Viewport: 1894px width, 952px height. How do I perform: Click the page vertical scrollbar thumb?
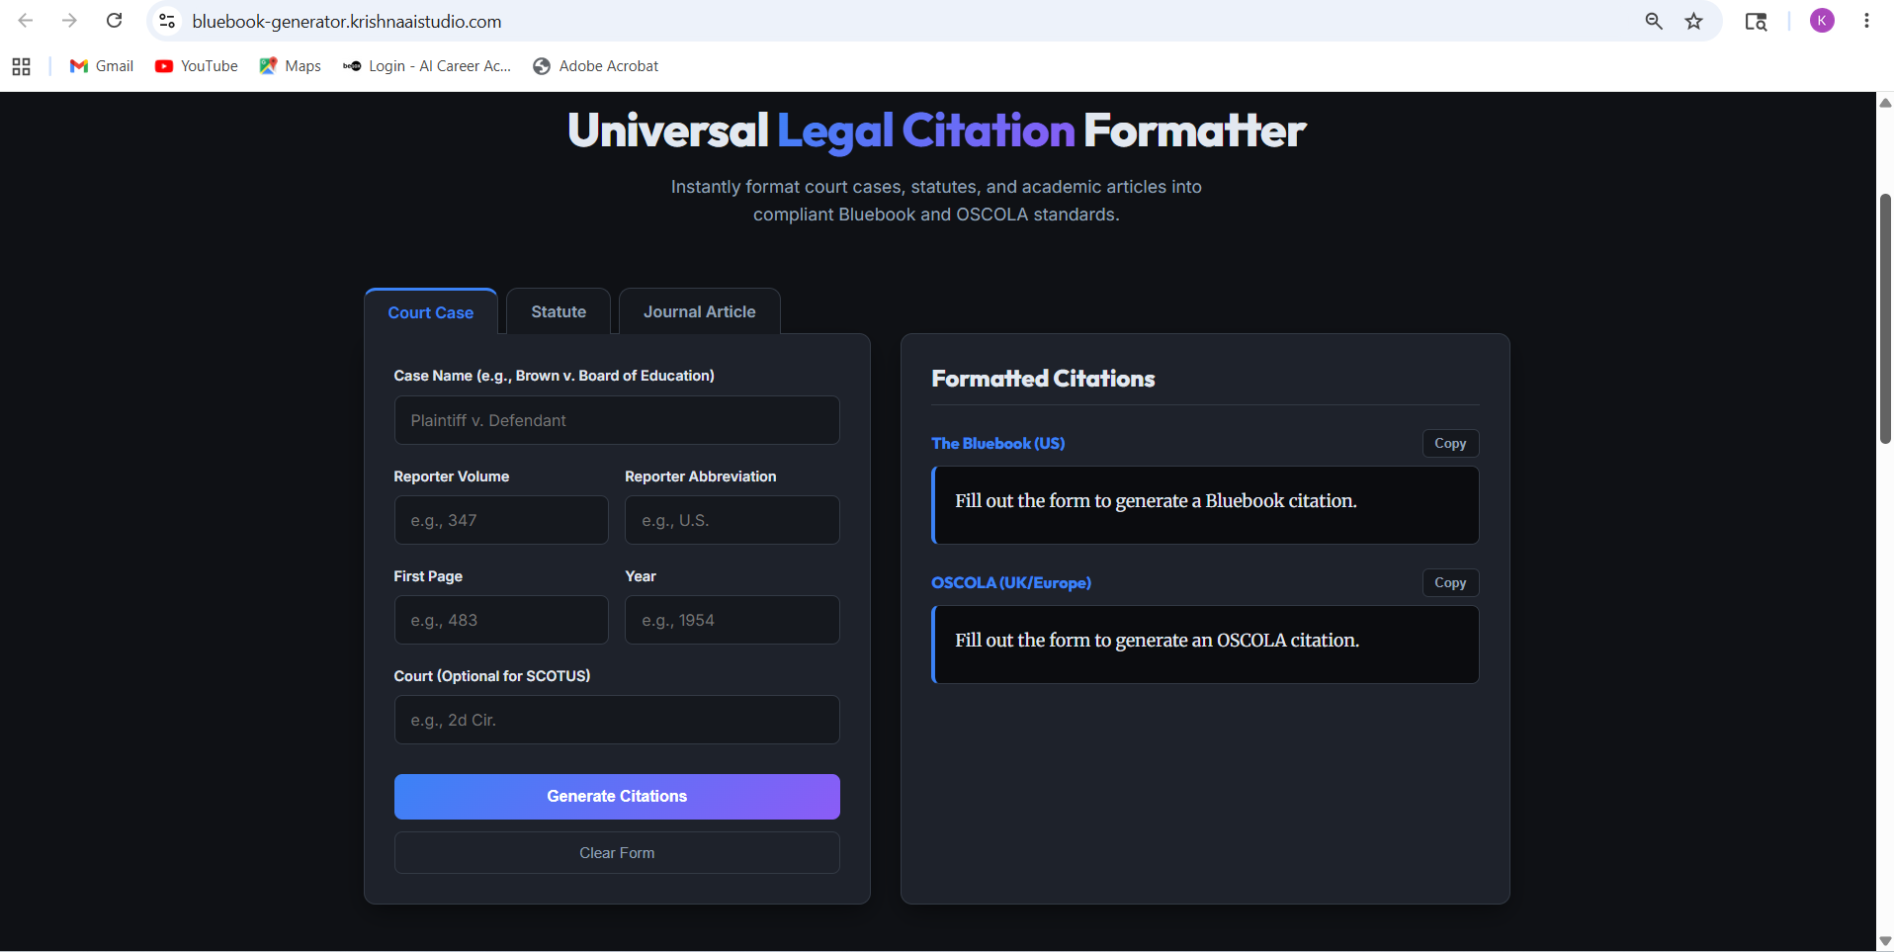[x=1885, y=318]
